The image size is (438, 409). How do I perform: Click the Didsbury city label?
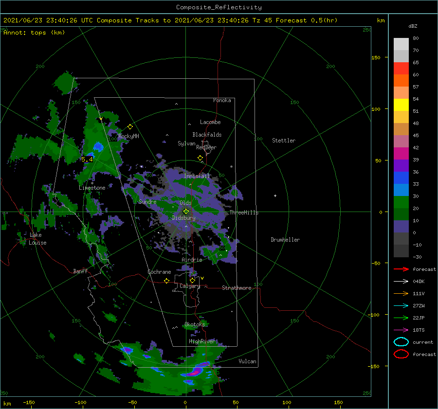184,218
